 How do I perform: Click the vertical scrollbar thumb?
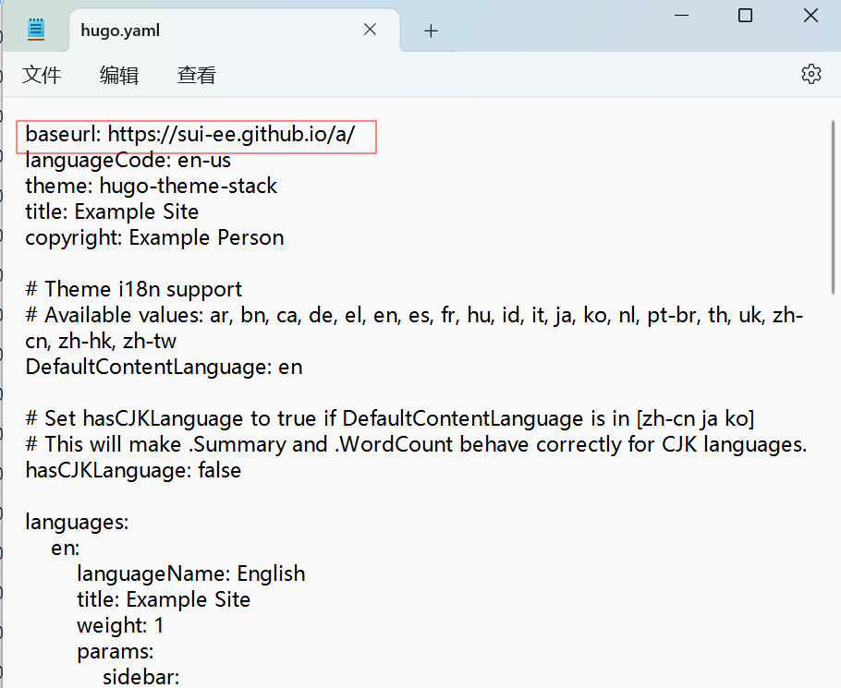click(x=834, y=208)
